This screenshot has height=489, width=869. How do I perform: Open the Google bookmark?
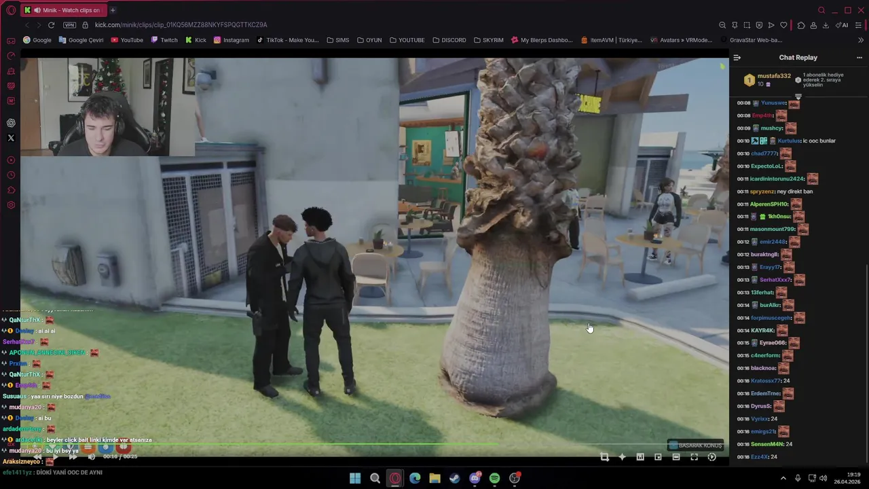pos(37,40)
